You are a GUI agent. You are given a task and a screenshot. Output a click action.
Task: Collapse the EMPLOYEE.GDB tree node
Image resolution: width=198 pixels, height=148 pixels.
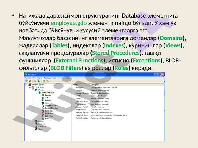36,93
